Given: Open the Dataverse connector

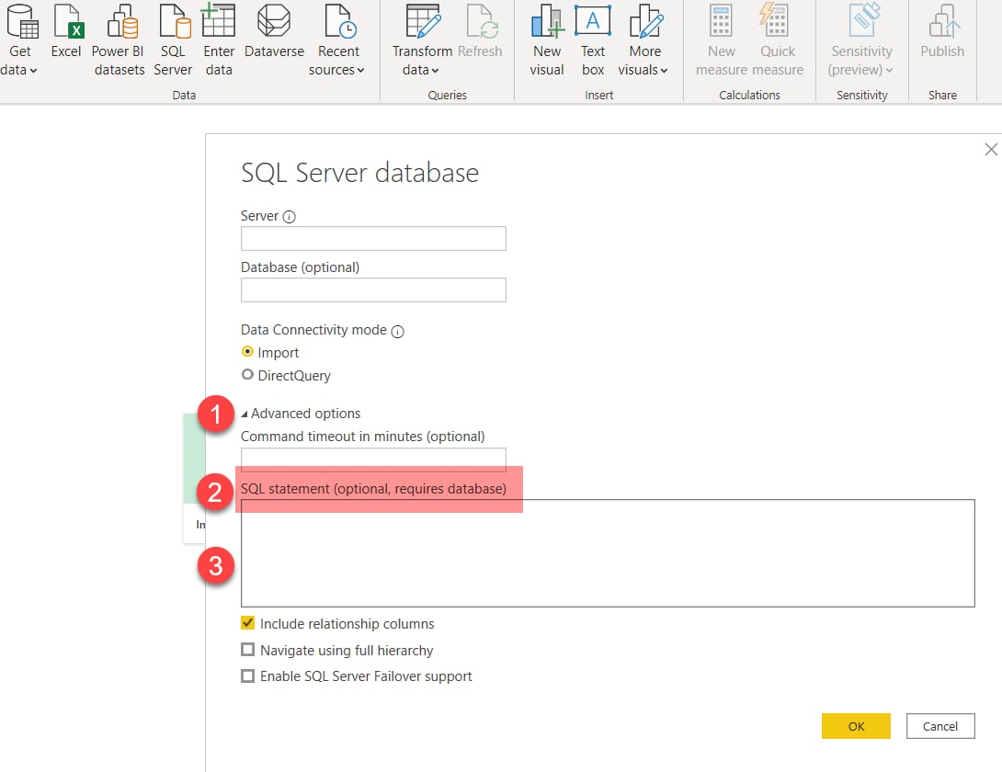Looking at the screenshot, I should [x=274, y=32].
